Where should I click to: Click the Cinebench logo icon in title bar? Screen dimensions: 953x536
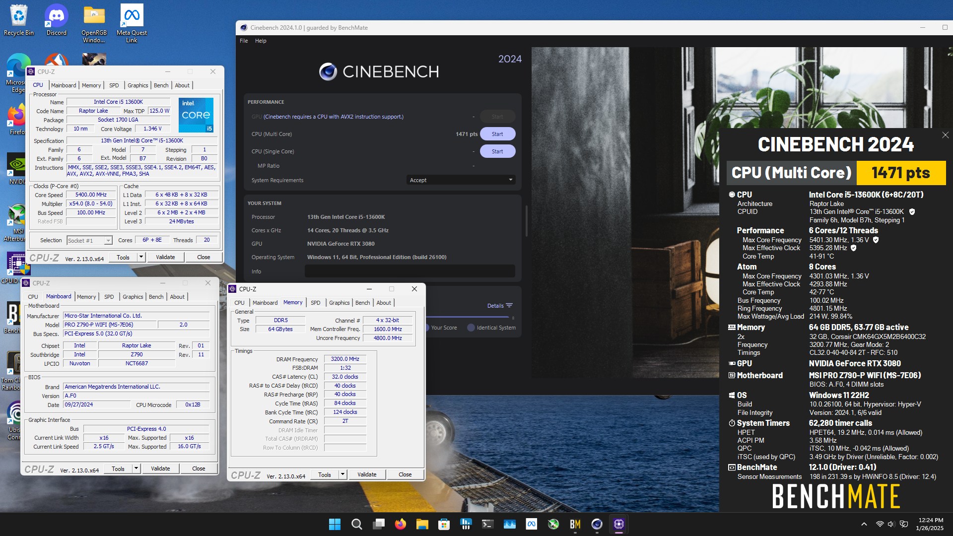(244, 28)
